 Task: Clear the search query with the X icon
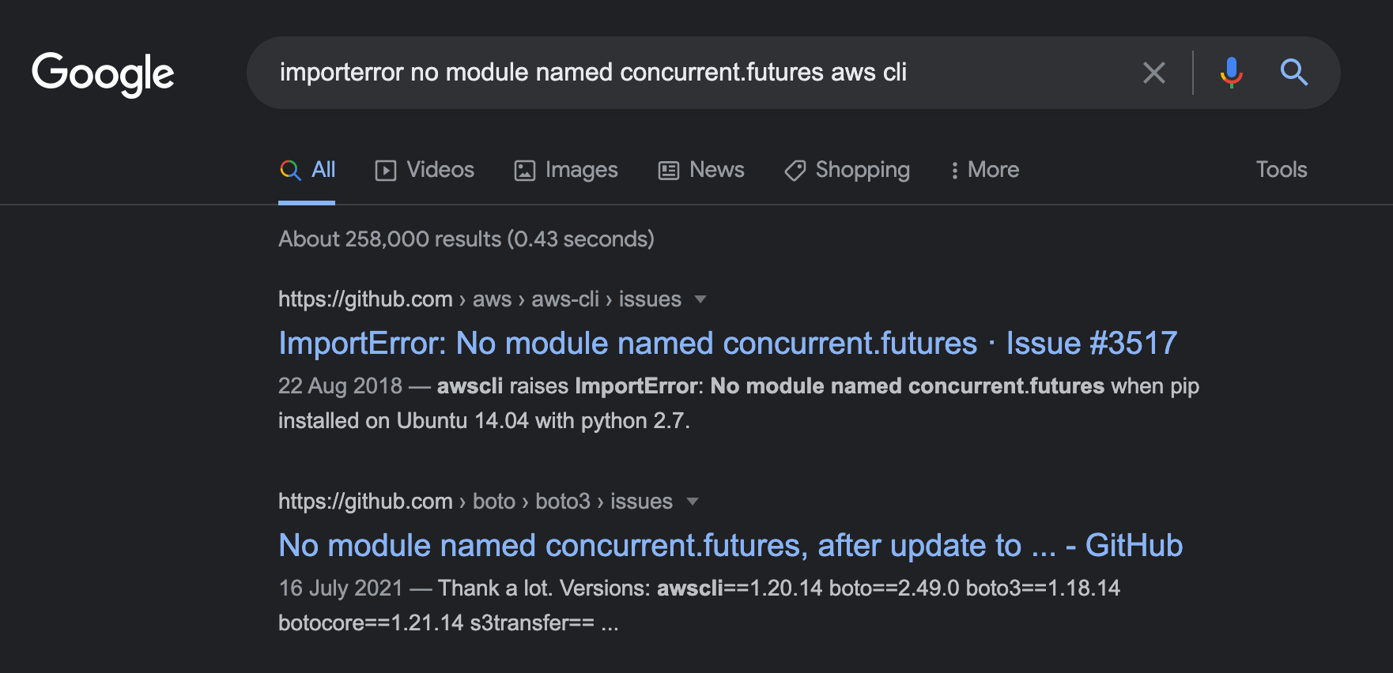pyautogui.click(x=1153, y=73)
